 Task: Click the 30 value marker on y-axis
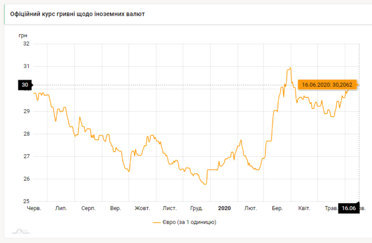25,85
